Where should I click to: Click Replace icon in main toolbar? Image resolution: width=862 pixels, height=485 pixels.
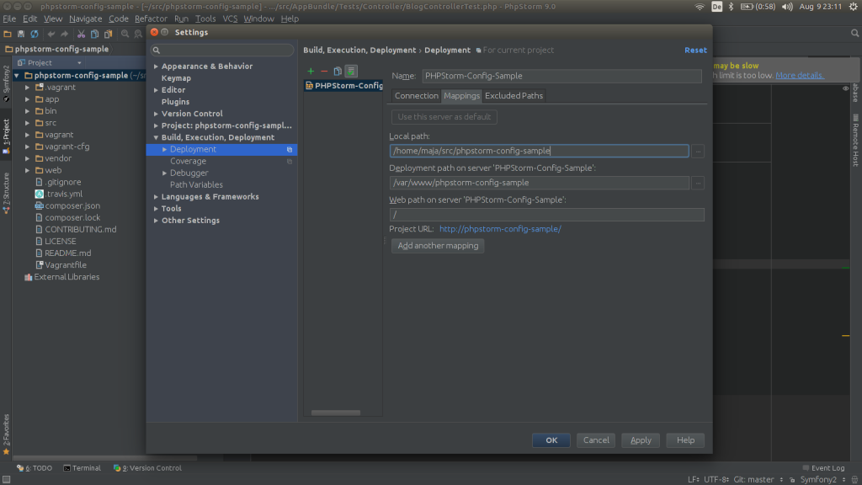pyautogui.click(x=138, y=34)
